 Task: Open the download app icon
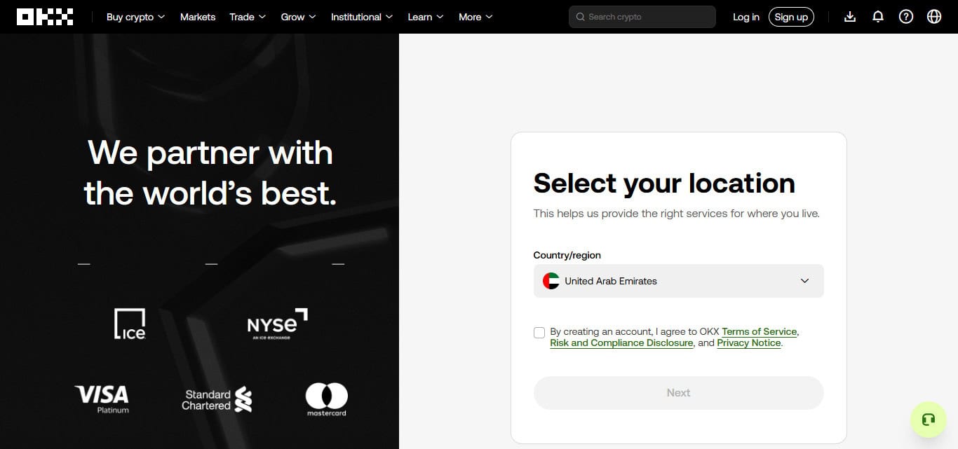850,17
